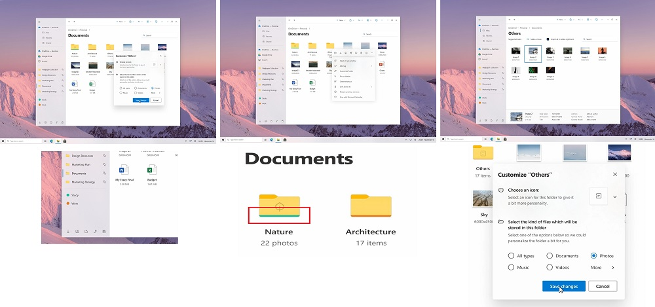The width and height of the screenshot is (655, 307).
Task: Click three-dots overflow in context menu icon row
Action: (x=372, y=52)
